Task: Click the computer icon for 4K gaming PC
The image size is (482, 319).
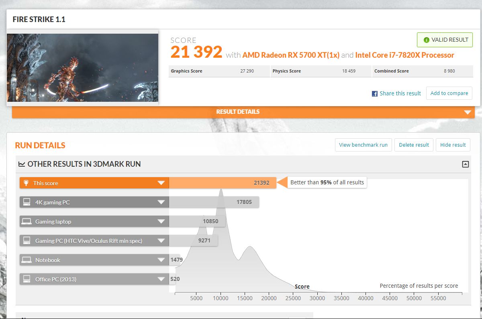Action: 27,202
